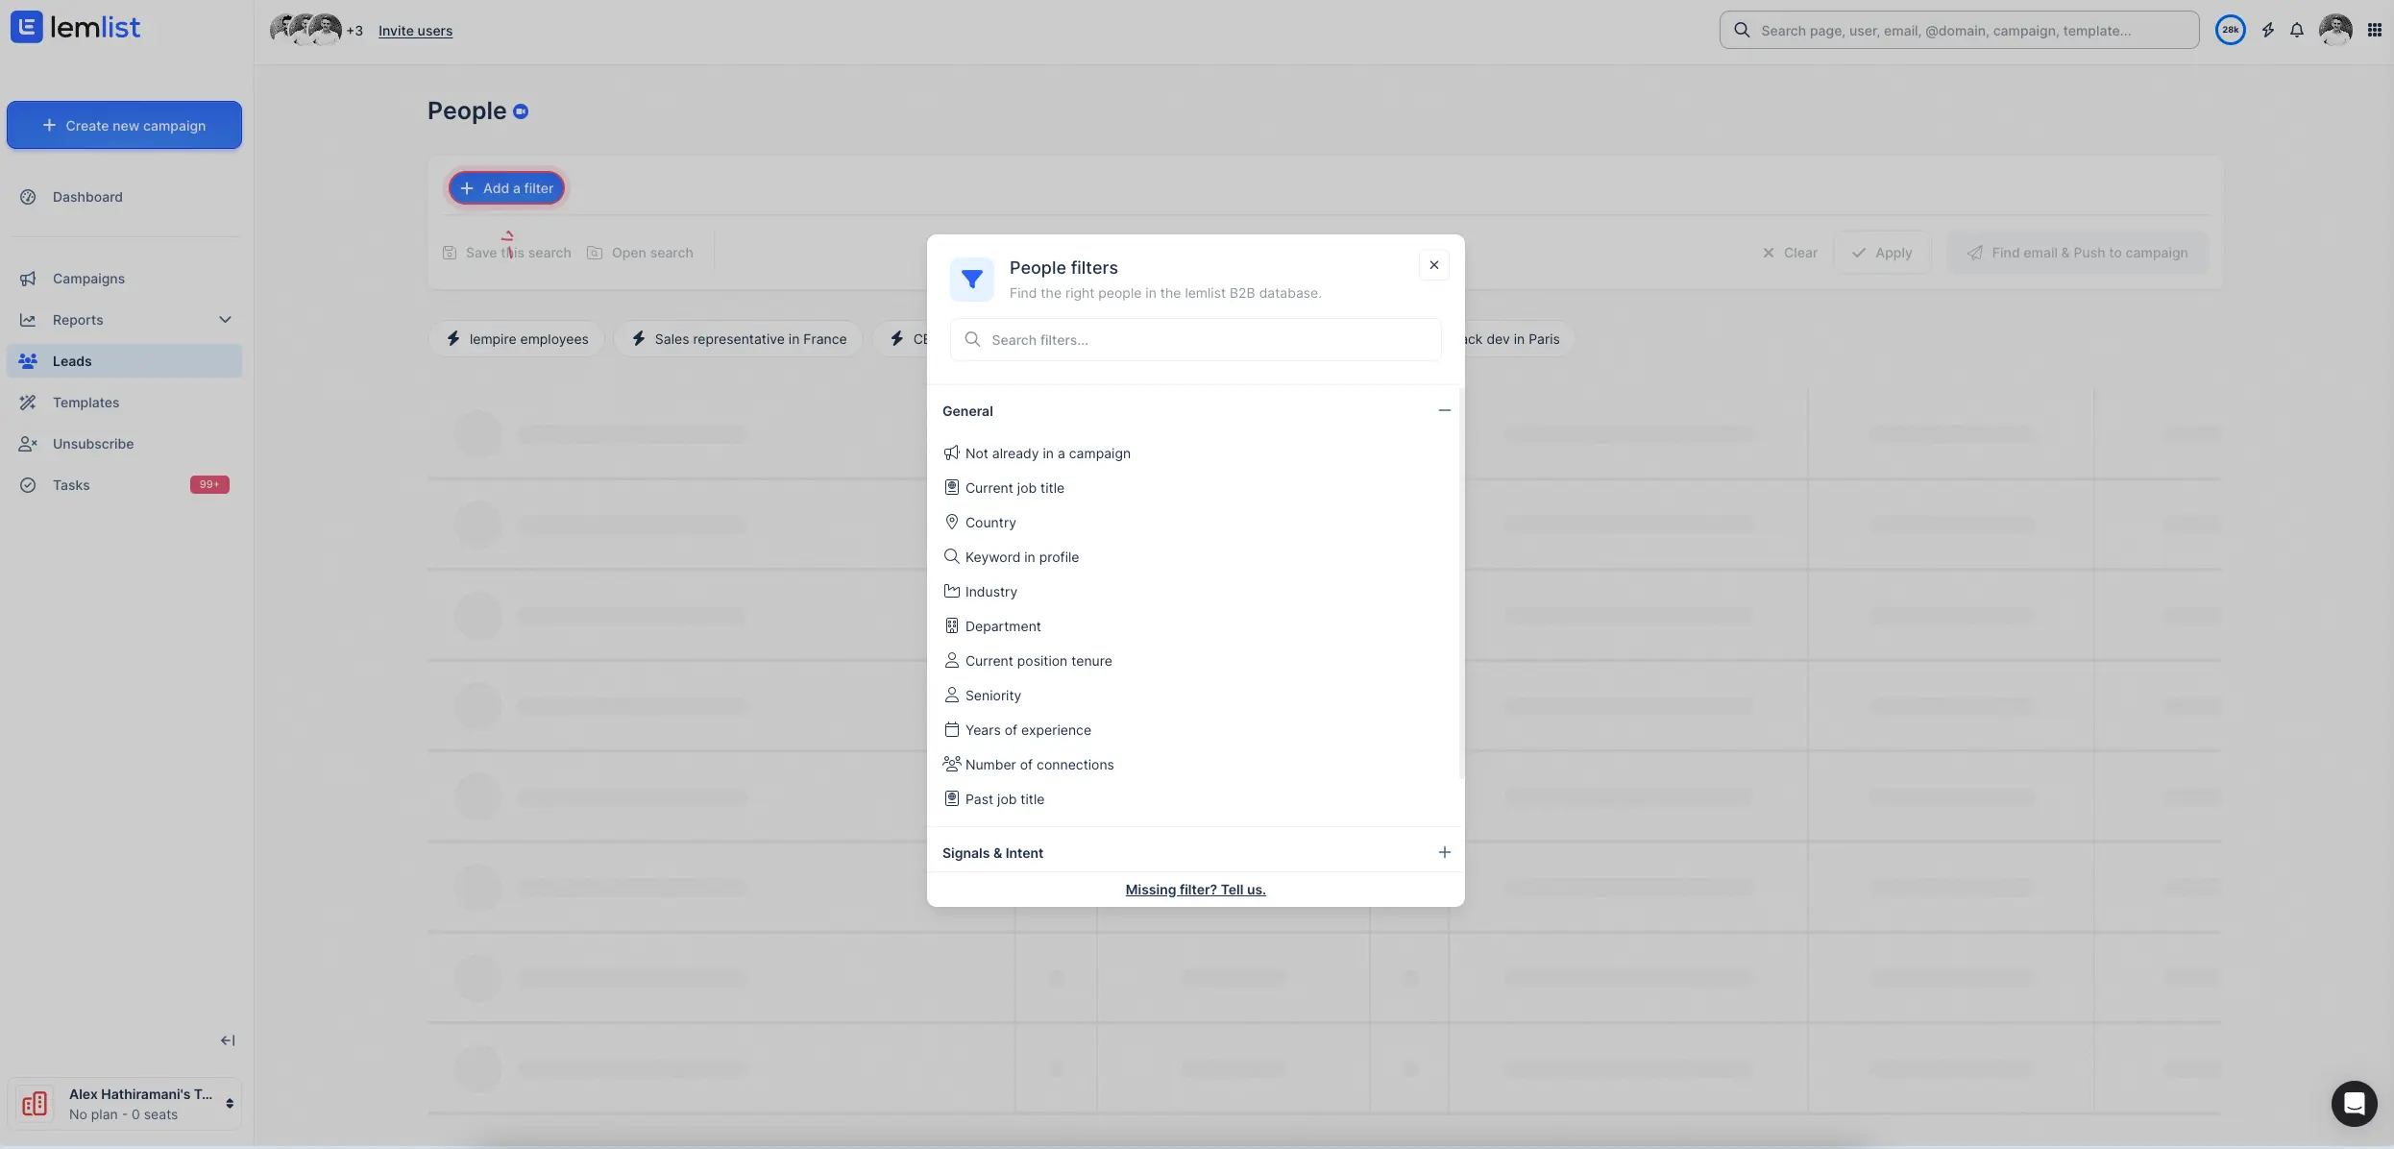Open the apps grid menu

click(2375, 30)
